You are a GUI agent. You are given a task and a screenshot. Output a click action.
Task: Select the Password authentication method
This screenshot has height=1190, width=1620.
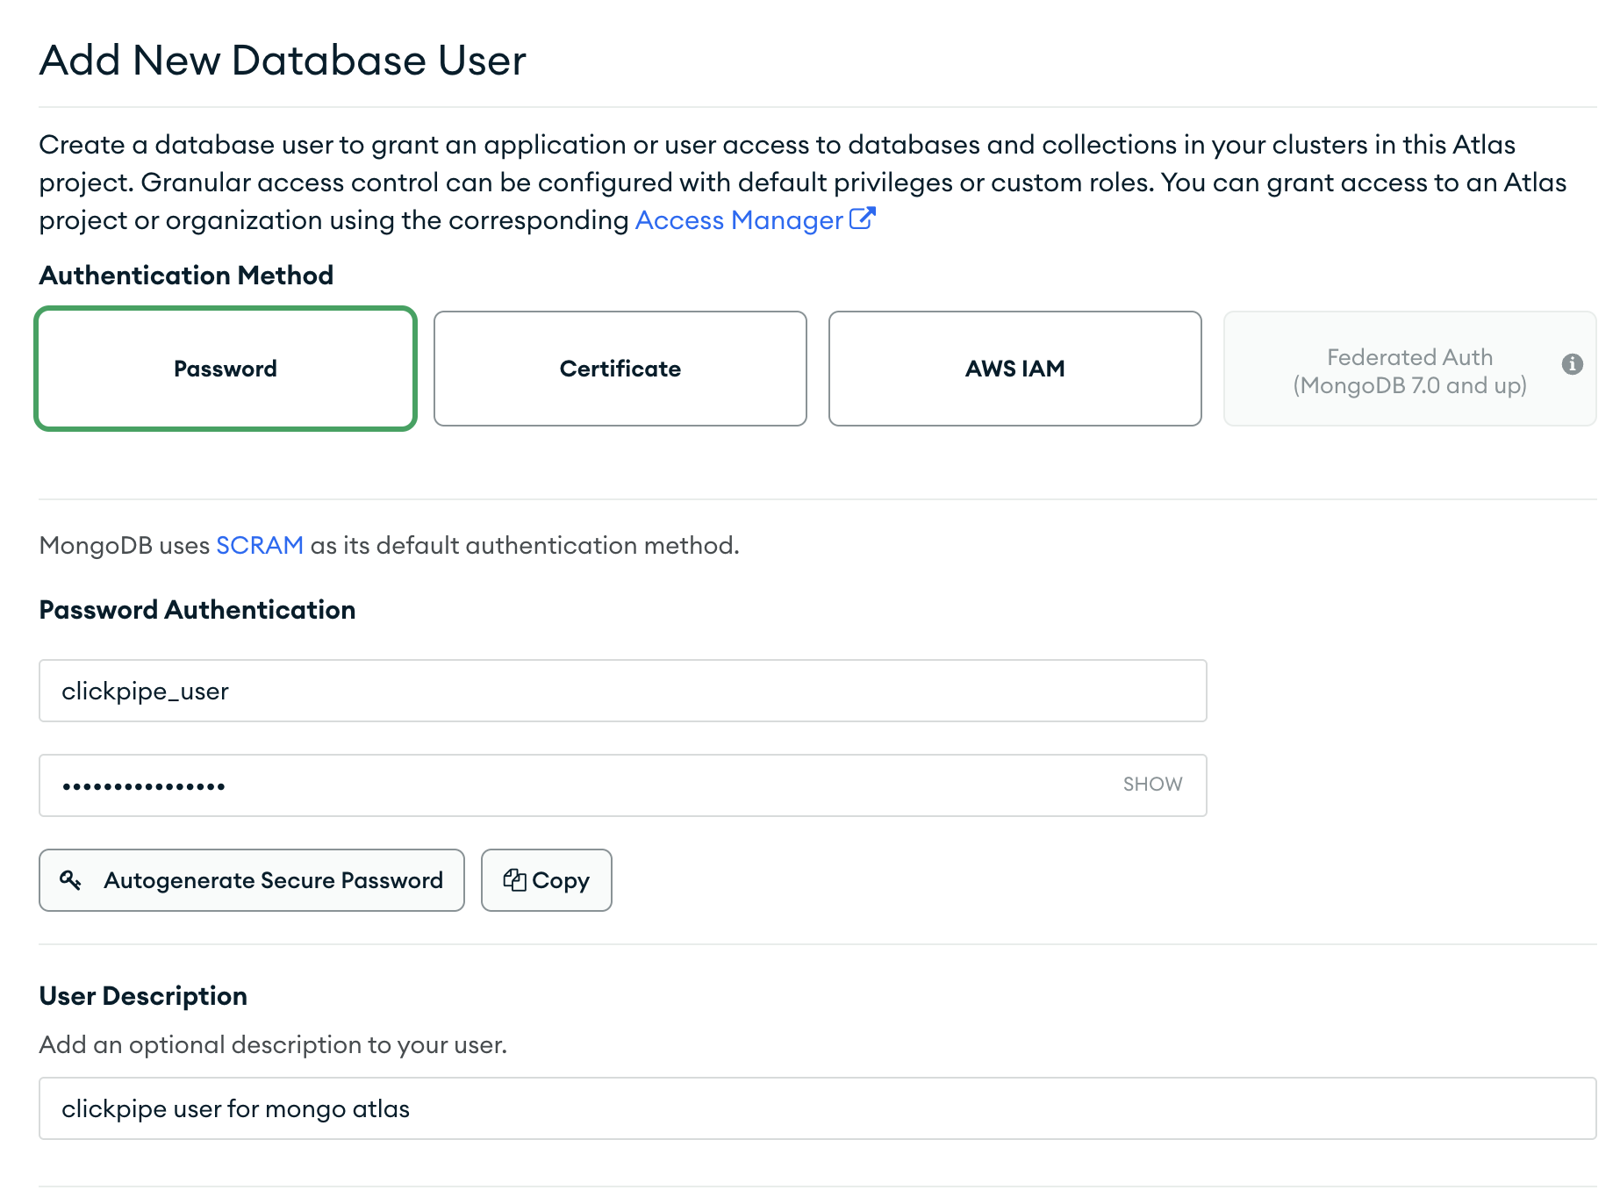coord(225,369)
